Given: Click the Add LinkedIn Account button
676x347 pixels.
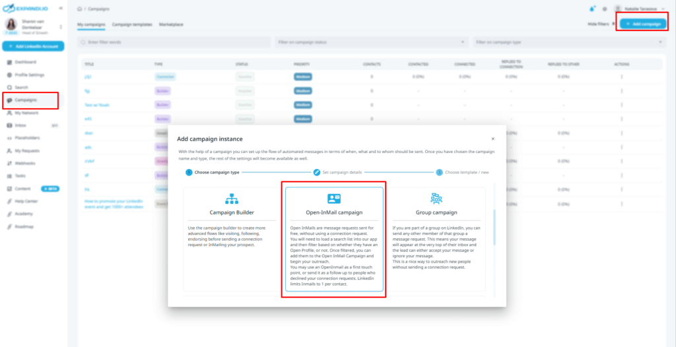Looking at the screenshot, I should click(x=33, y=46).
